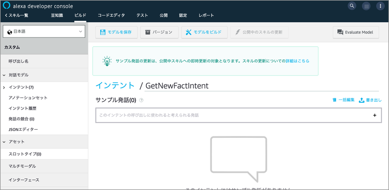The image size is (389, 190).
Task: Open the 公開 tab
Action: click(163, 16)
